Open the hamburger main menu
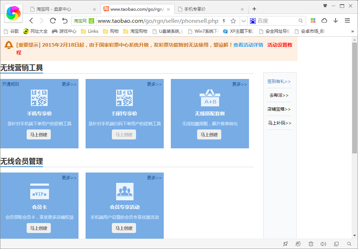 (347, 21)
